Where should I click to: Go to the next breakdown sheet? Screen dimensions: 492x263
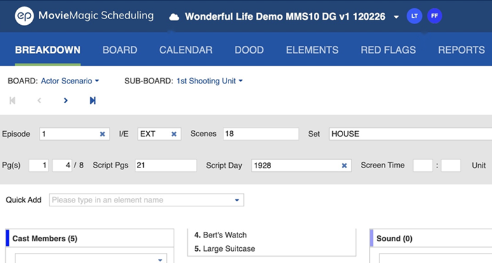pyautogui.click(x=66, y=101)
